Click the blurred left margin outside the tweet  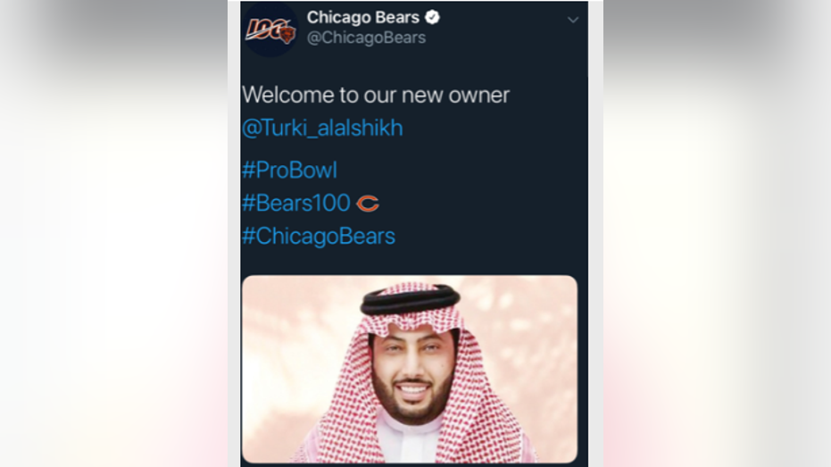pos(114,233)
